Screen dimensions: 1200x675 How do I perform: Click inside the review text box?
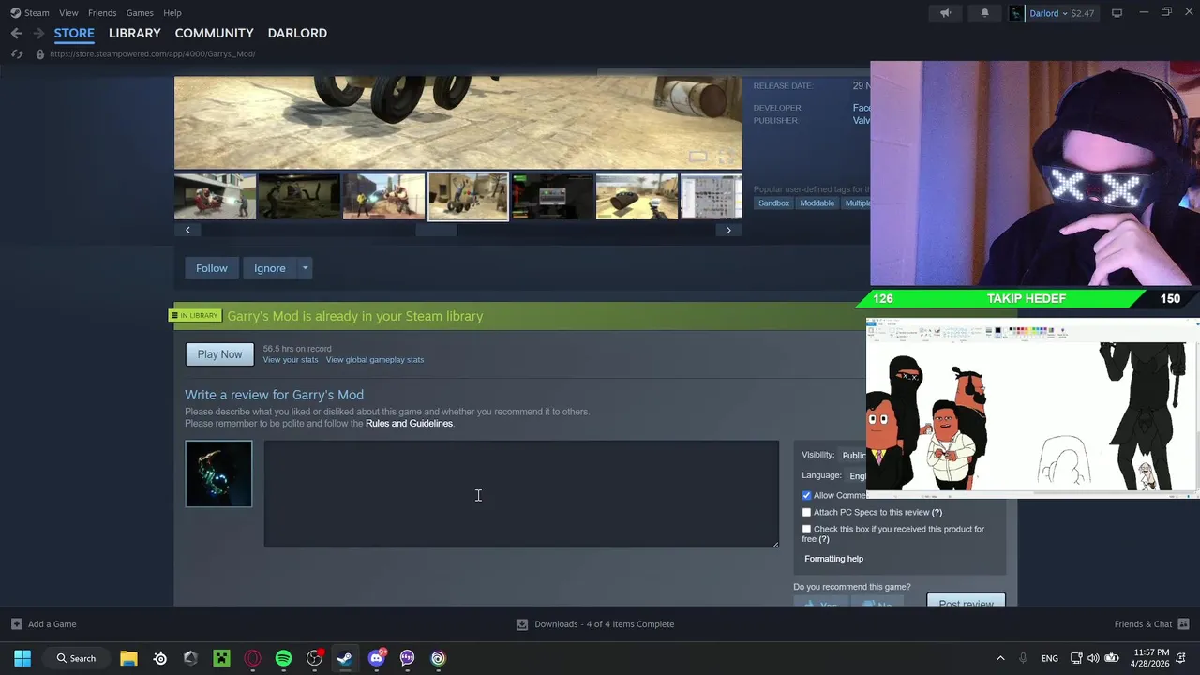(521, 494)
